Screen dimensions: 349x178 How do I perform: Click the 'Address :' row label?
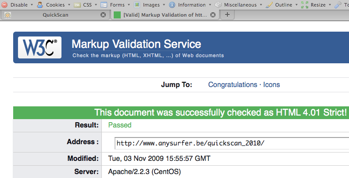click(x=83, y=142)
